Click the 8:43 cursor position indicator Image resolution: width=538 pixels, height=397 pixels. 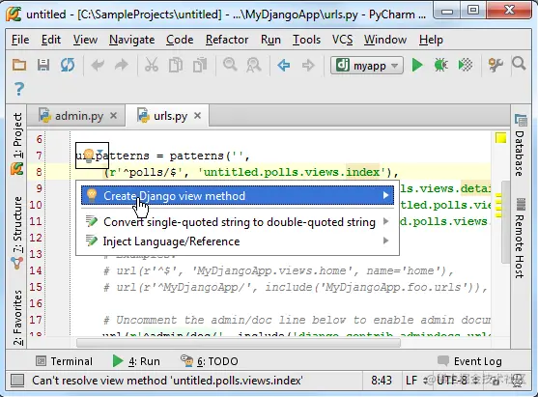[382, 381]
